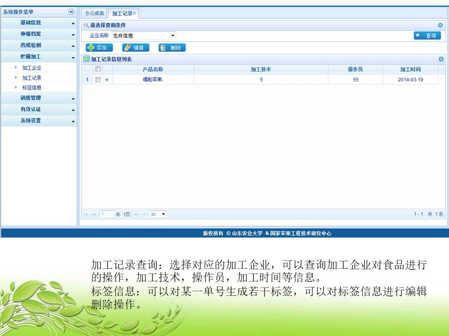Click the list icon beside 加工记录信息列表
Image resolution: width=449 pixels, height=336 pixels.
coord(86,59)
